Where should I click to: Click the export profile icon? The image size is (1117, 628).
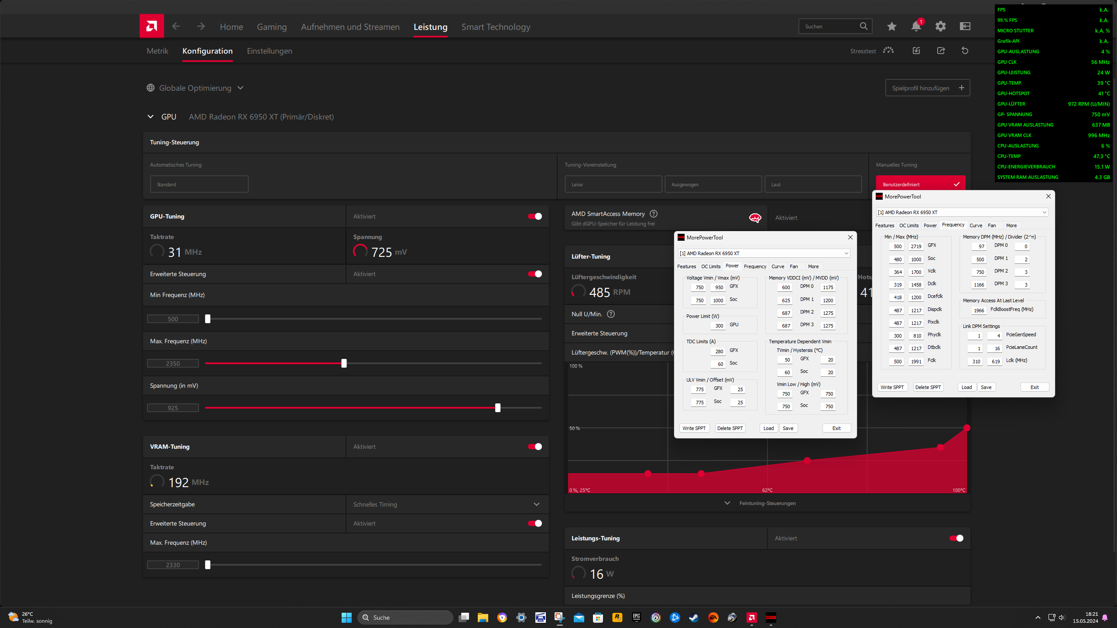tap(941, 51)
